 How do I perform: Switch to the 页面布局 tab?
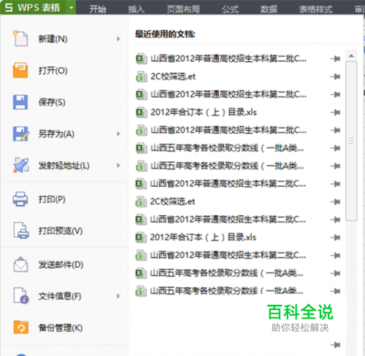tap(183, 9)
